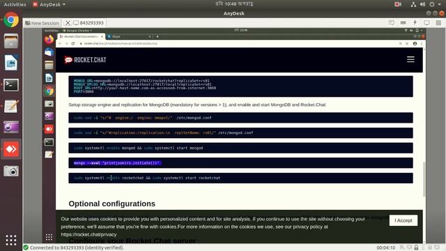
Task: Select the 843293393 session tab
Action: (89, 23)
